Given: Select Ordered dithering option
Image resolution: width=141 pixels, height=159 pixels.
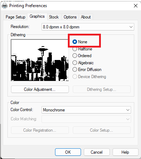Looking at the screenshot, I should [75, 56].
